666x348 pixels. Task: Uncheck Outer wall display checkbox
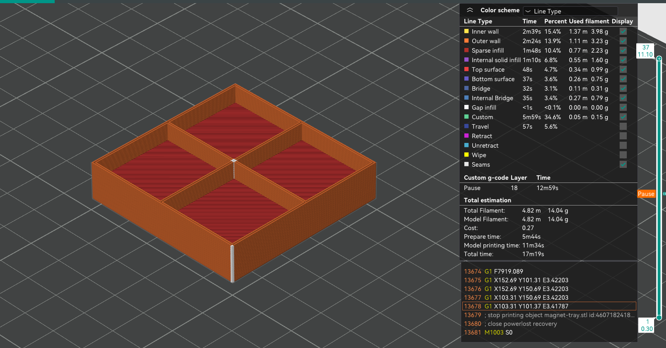click(x=623, y=41)
